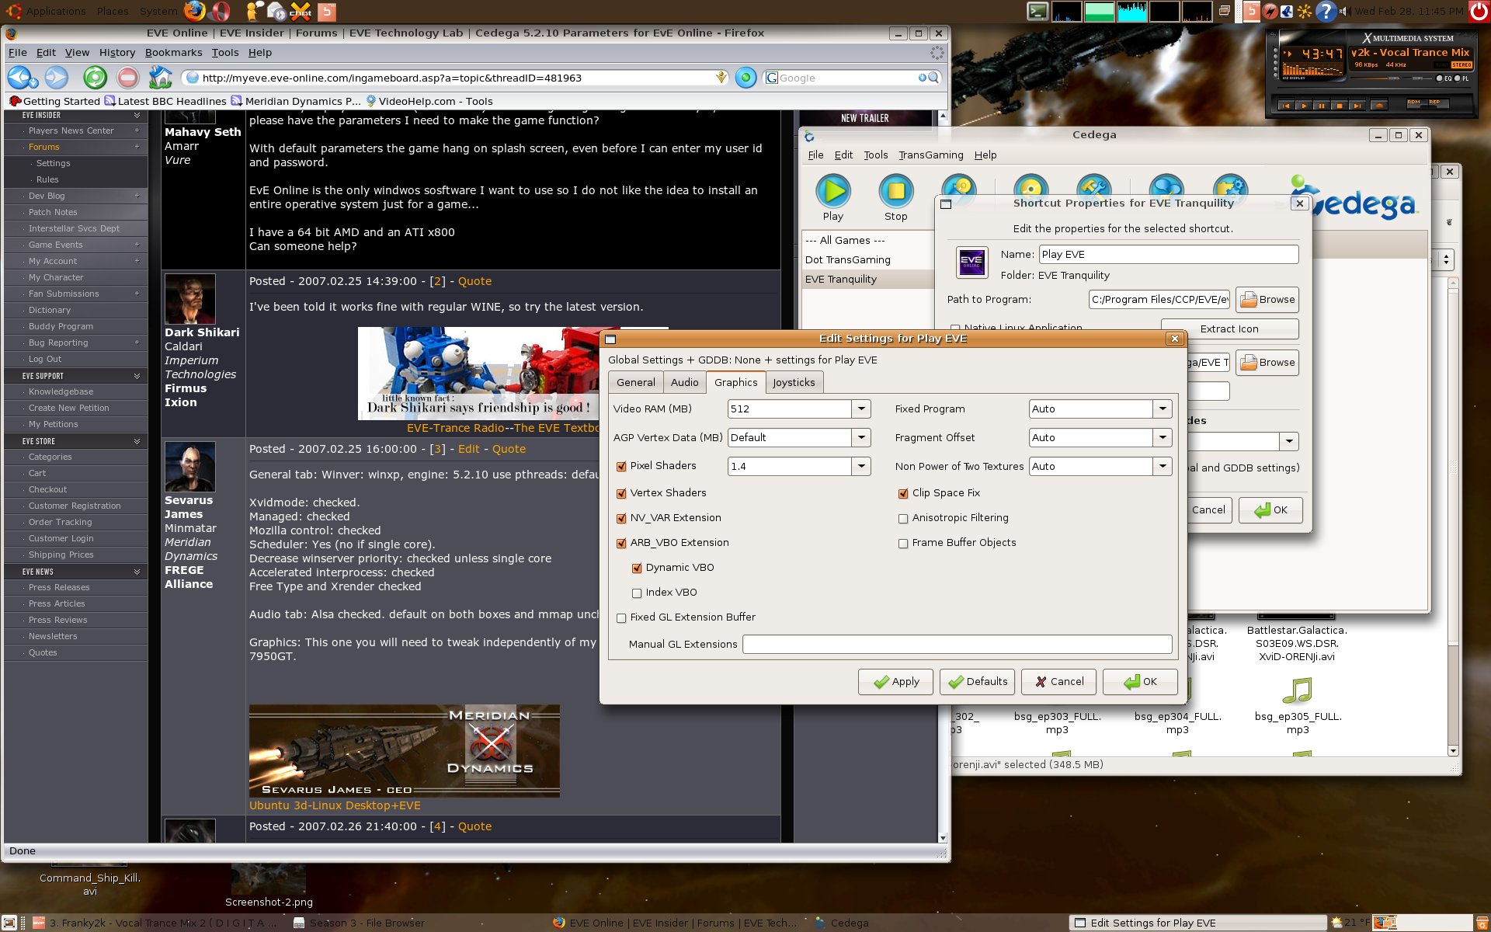Screen dimensions: 1491x932
Task: Open the TransGaming menu in Cedega
Action: point(930,155)
